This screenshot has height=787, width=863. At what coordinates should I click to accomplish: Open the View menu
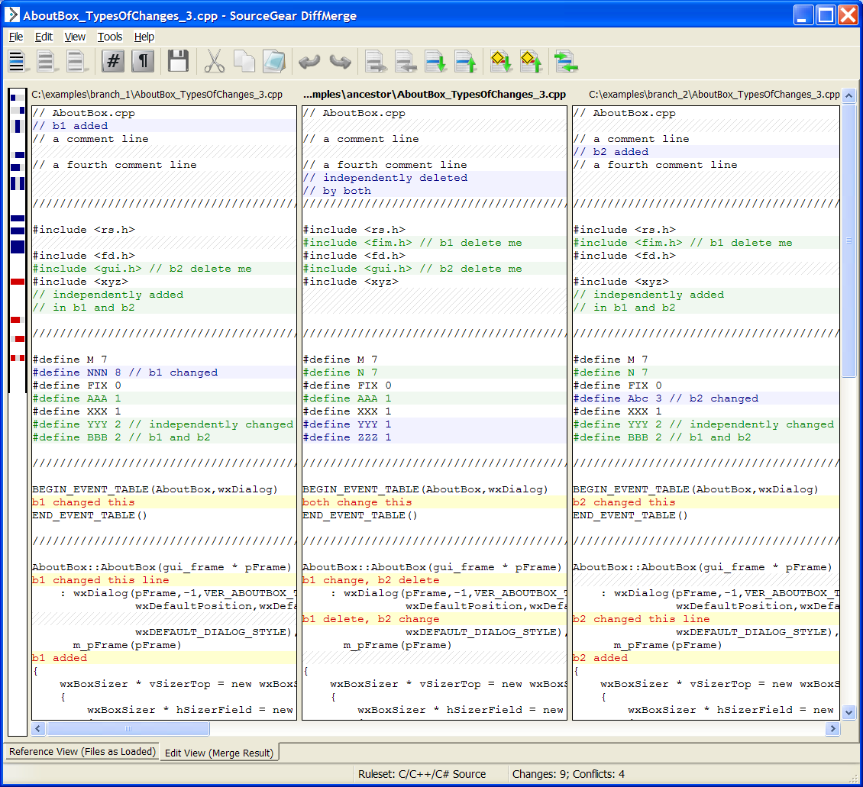[75, 37]
